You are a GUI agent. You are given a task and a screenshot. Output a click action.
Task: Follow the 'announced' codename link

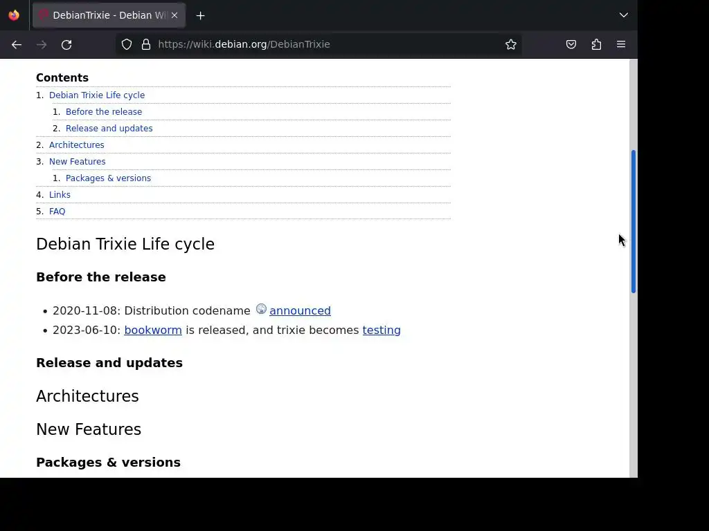point(300,310)
